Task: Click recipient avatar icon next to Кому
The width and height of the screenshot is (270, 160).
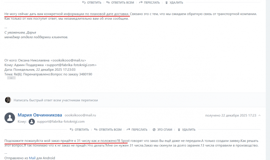Action: click(x=32, y=122)
